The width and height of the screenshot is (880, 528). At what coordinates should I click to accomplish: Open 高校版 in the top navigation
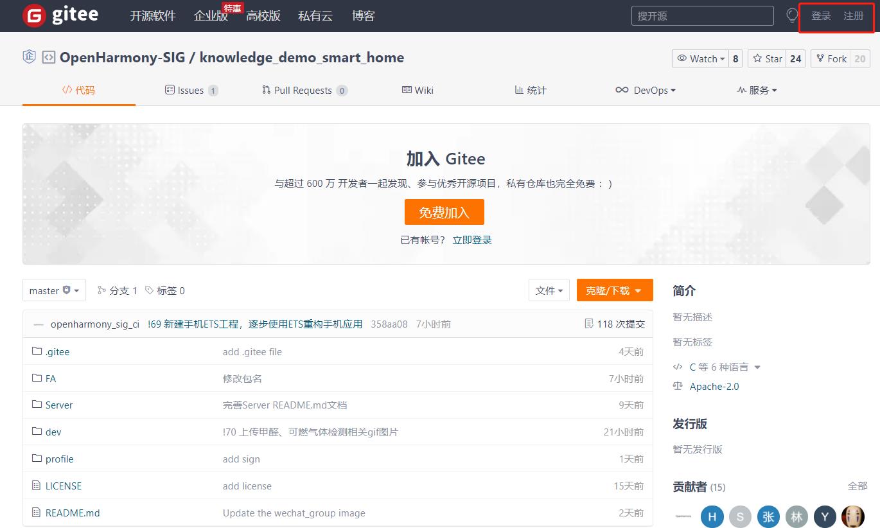pos(263,16)
